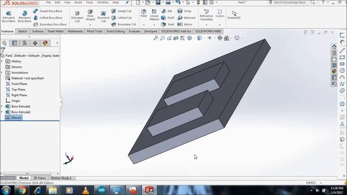
Task: Click the Zoom to Fit icon
Action: coord(156,38)
